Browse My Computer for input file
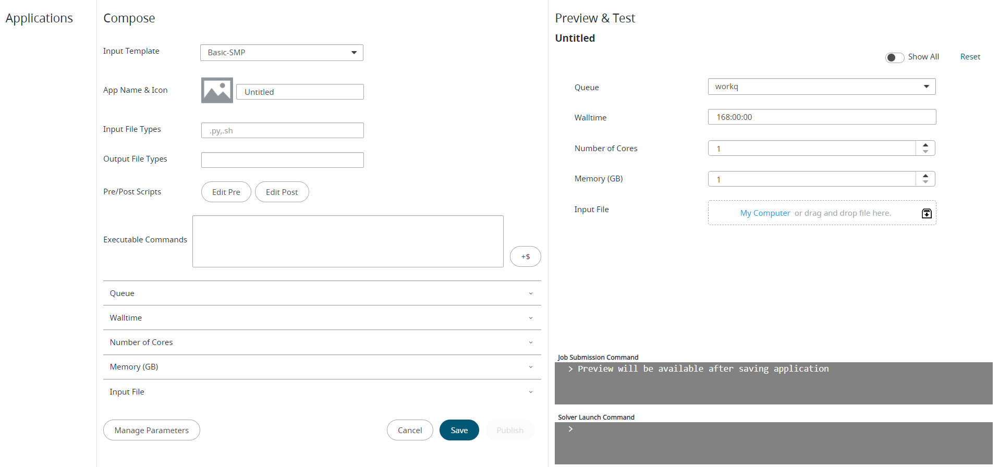Viewport: 999px width, 467px height. pyautogui.click(x=765, y=213)
